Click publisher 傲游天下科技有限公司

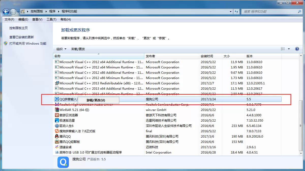(x=161, y=115)
